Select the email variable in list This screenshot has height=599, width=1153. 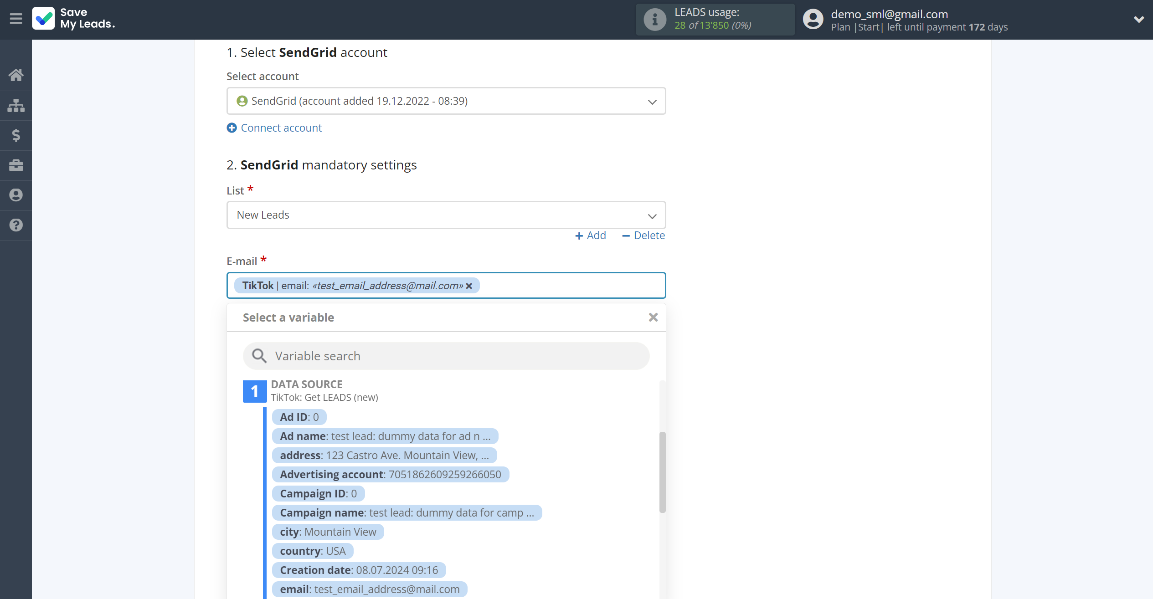[370, 589]
